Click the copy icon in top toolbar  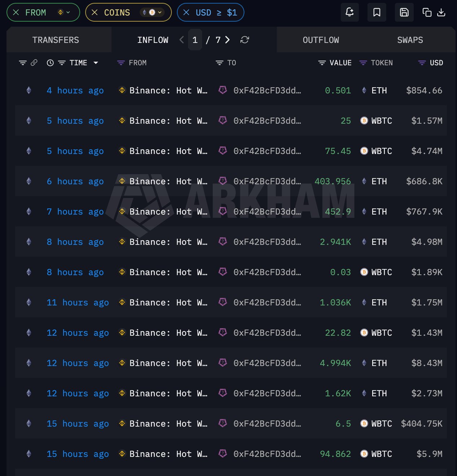tap(427, 12)
